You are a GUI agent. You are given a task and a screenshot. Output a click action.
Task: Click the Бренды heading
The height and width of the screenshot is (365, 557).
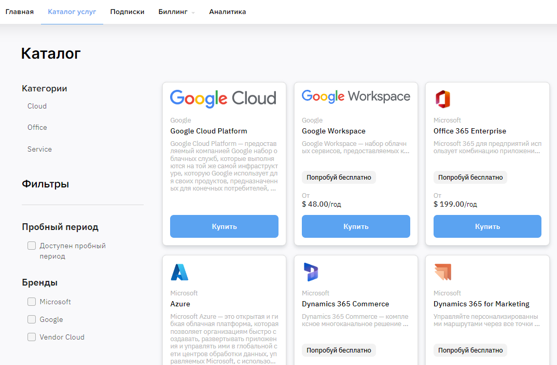point(40,282)
